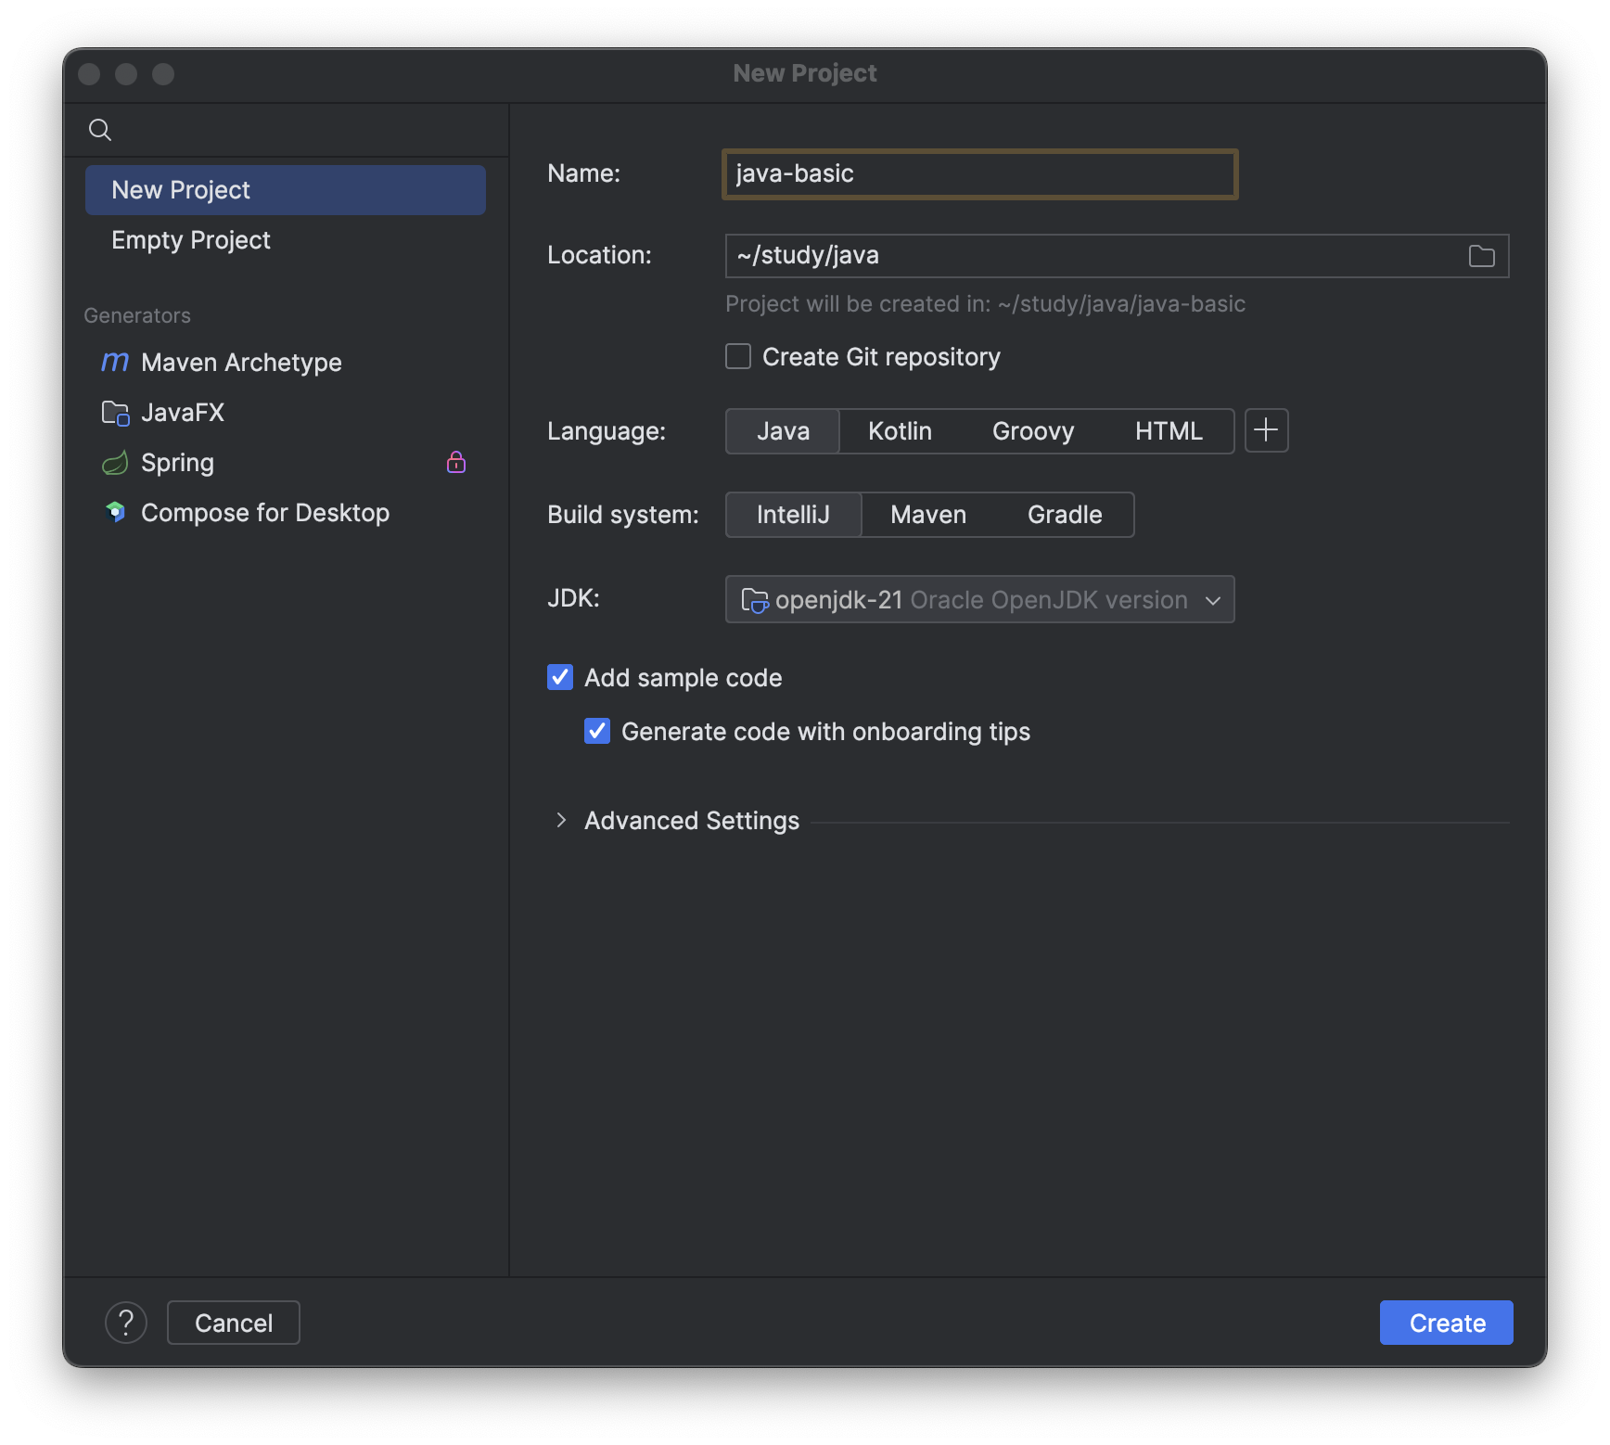This screenshot has height=1445, width=1610.
Task: Browse location using the folder icon
Action: pos(1481,256)
